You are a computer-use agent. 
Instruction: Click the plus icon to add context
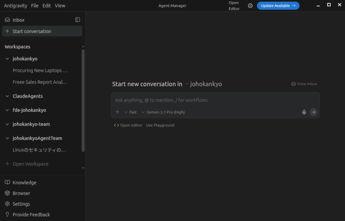click(117, 112)
